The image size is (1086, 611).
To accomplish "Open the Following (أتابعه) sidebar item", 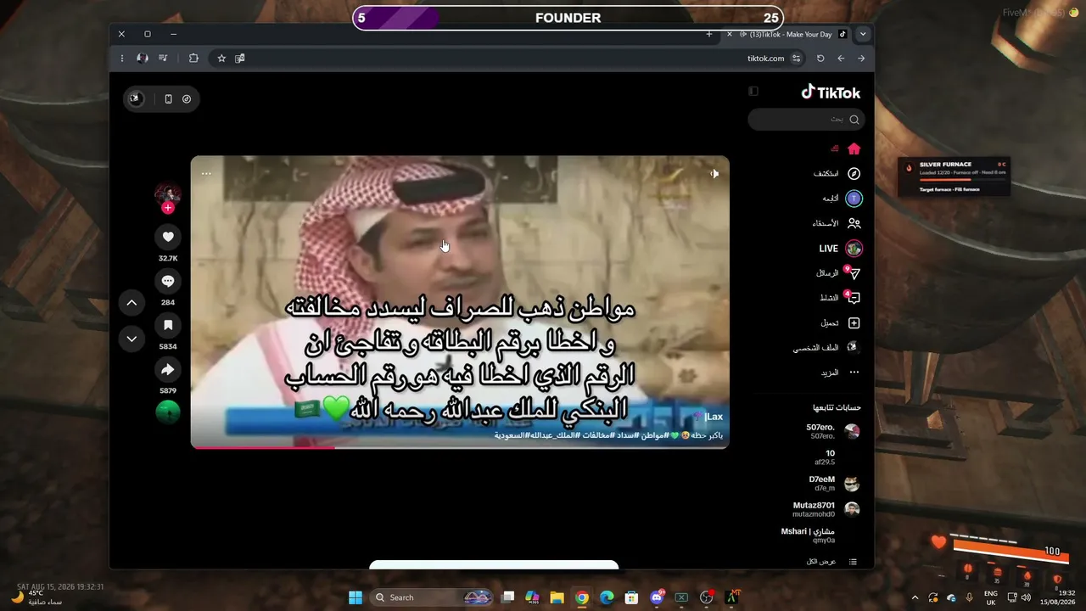I will 842,199.
